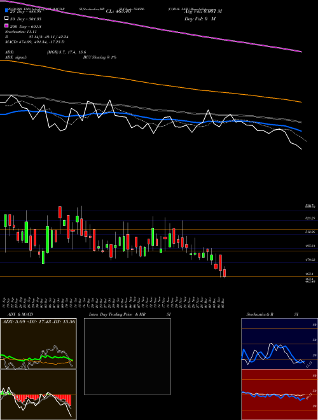Click the 'BUY Slowing @ 1%' signal text

tap(100, 57)
